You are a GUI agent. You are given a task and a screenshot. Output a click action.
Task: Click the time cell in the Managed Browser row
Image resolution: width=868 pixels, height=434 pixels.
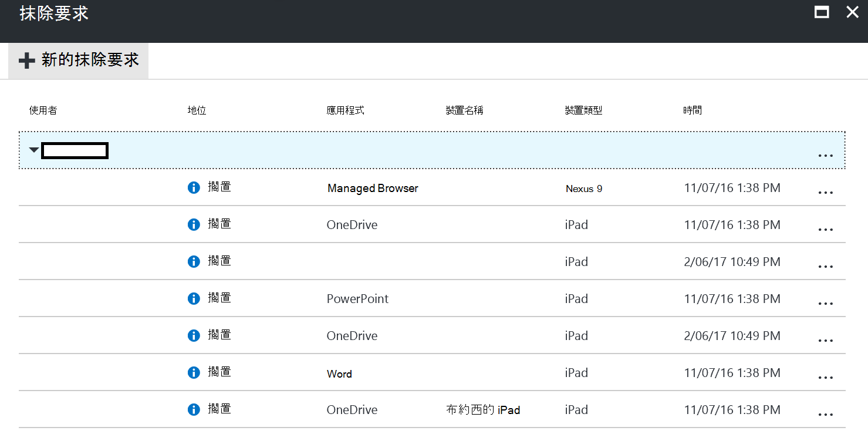pyautogui.click(x=732, y=188)
